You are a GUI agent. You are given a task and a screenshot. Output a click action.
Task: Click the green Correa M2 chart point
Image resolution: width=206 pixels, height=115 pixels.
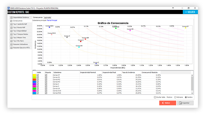pyautogui.click(x=116, y=28)
